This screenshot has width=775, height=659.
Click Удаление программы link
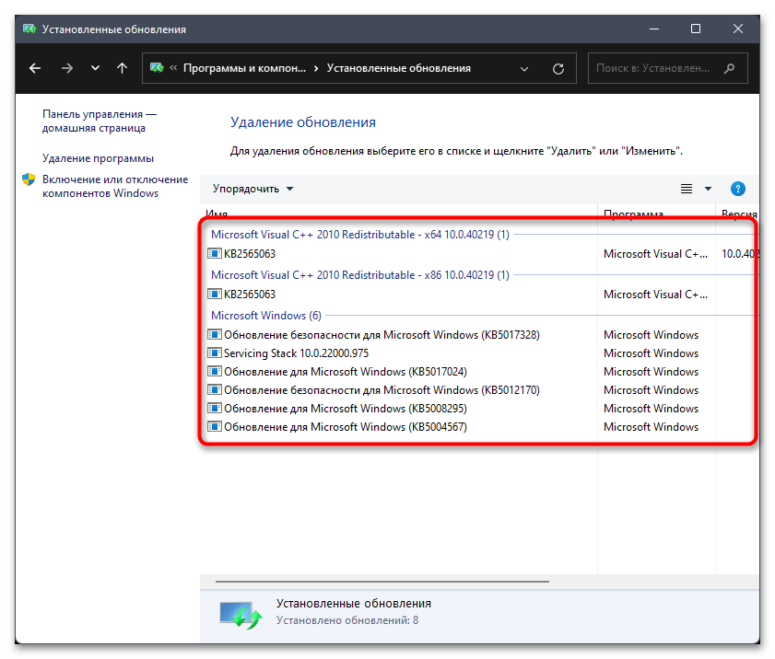(x=98, y=158)
